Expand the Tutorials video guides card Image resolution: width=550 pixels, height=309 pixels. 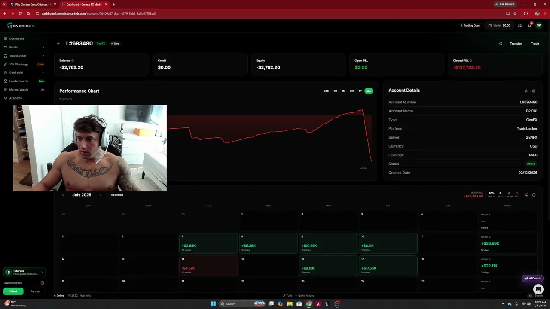[24, 272]
